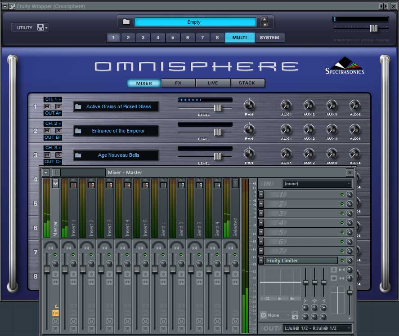Open the SYSTEM page tab
This screenshot has width=399, height=336.
tap(269, 38)
